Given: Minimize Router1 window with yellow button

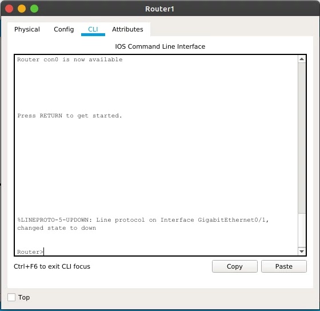Looking at the screenshot, I should pos(22,9).
